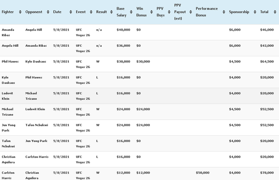This screenshot has width=279, height=180.
Task: Sort table by Total arrows
Action: (275, 12)
